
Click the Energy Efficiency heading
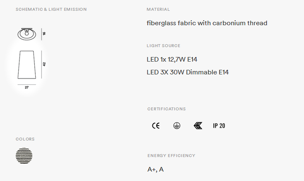click(x=171, y=156)
